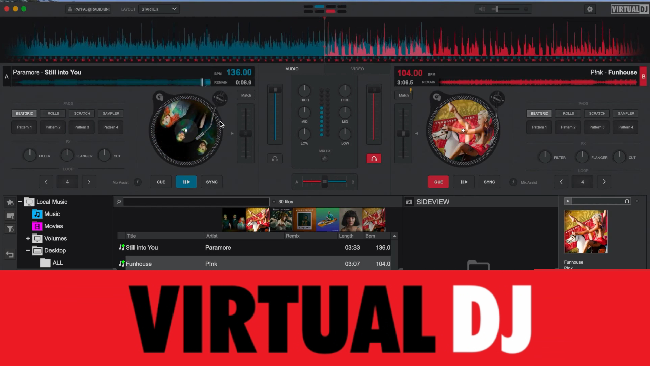Click prelisten headphone icon in info panel
This screenshot has height=366, width=650.
627,201
